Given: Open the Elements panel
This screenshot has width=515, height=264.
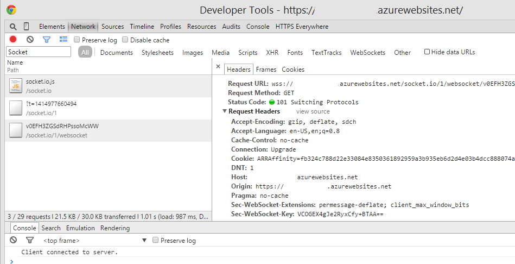Looking at the screenshot, I should pyautogui.click(x=52, y=27).
